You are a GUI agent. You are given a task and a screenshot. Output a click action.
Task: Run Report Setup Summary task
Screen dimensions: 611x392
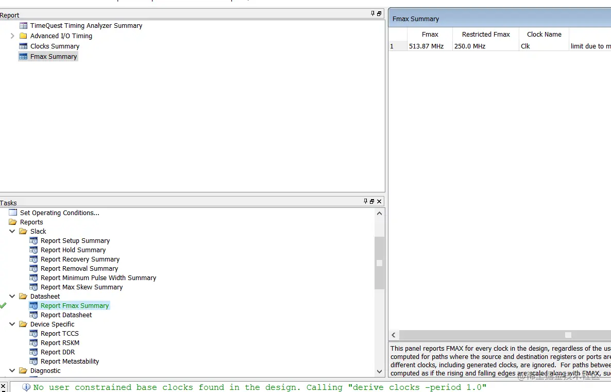tap(75, 241)
